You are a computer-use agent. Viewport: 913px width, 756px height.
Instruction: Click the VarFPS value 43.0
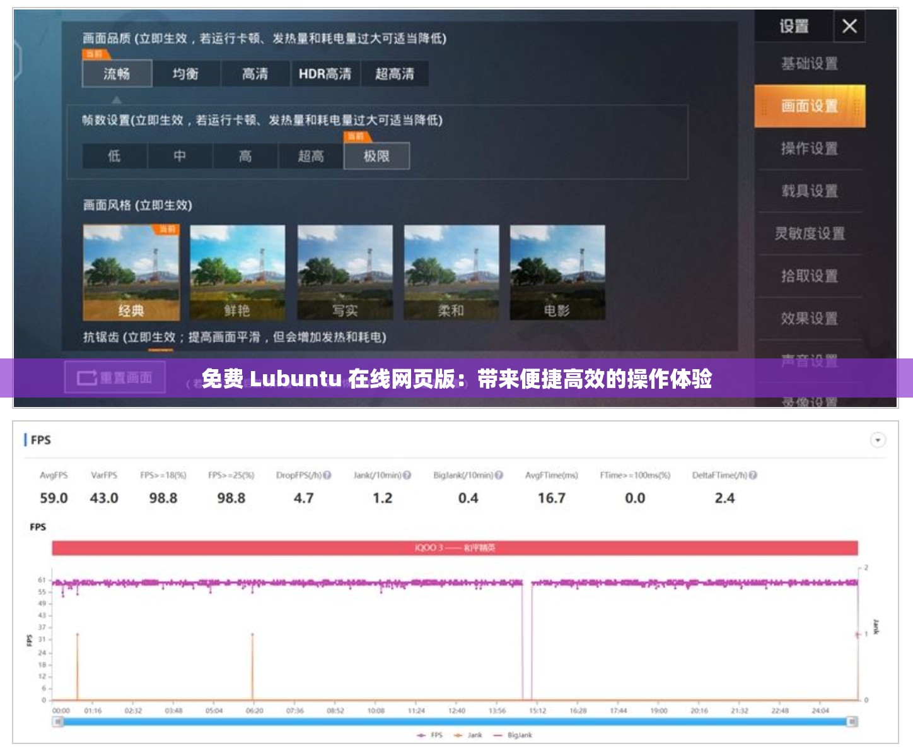click(104, 498)
